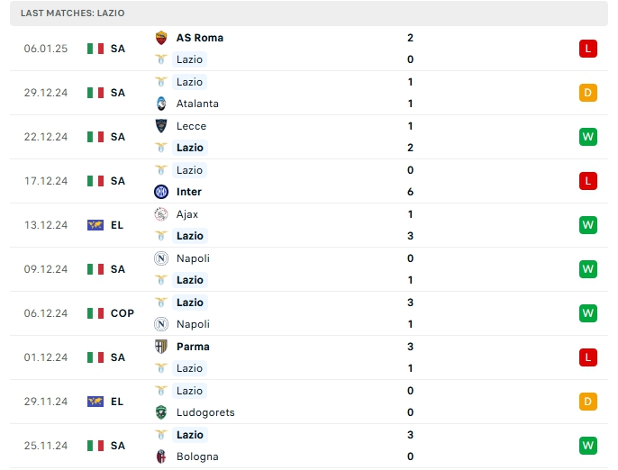Image resolution: width=618 pixels, height=470 pixels.
Task: Click the Inter club crest icon
Action: (x=161, y=192)
